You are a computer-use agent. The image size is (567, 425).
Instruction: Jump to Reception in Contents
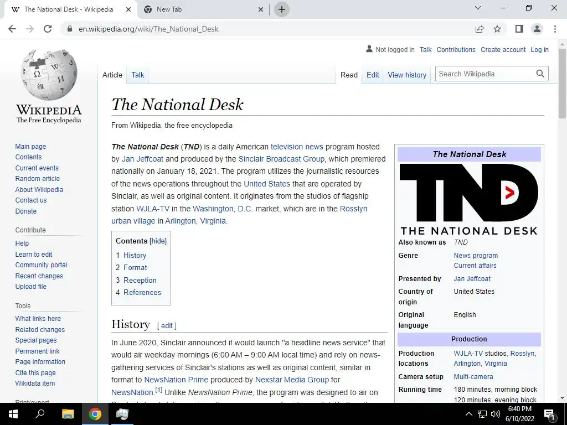point(140,280)
